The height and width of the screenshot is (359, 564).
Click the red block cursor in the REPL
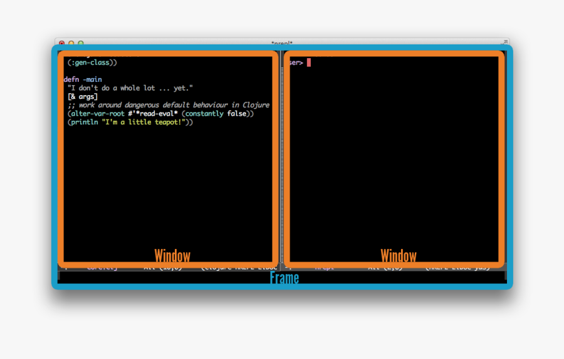(x=309, y=63)
